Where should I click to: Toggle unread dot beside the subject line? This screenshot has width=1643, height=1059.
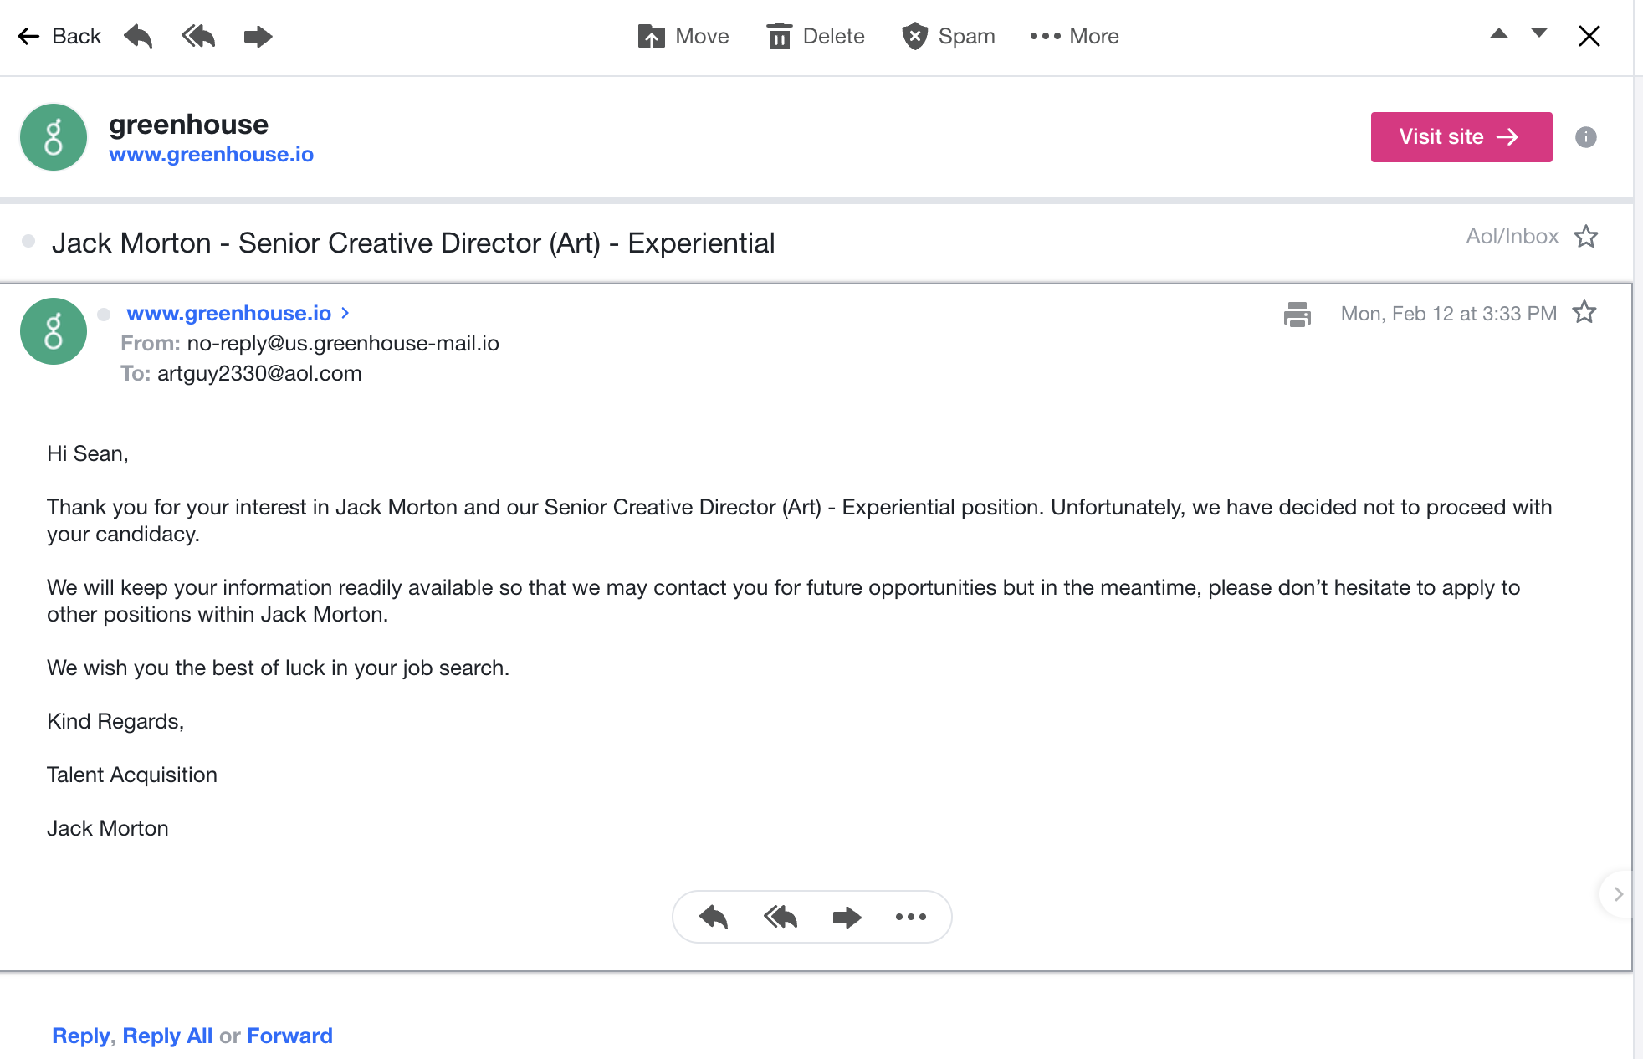28,242
